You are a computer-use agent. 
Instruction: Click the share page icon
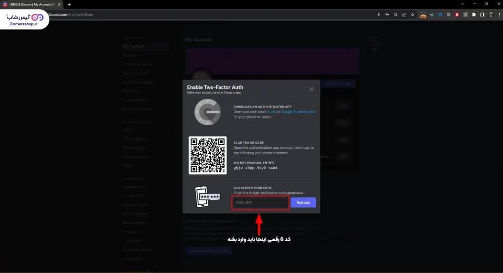point(404,15)
